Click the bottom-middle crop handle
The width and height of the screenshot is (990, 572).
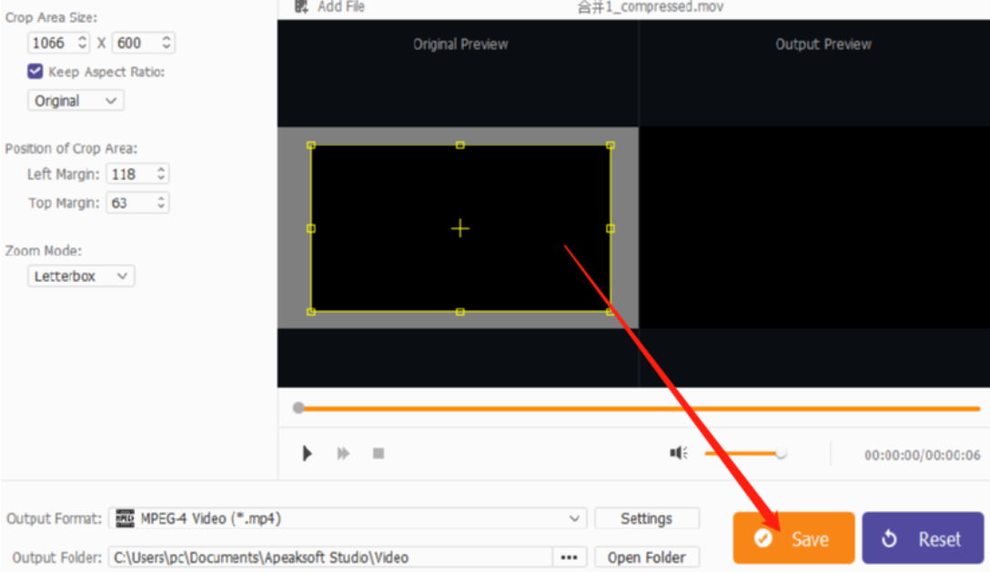[x=460, y=312]
